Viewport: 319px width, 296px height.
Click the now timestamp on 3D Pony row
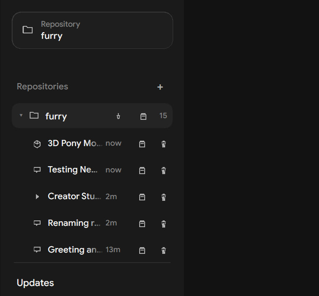tap(113, 143)
